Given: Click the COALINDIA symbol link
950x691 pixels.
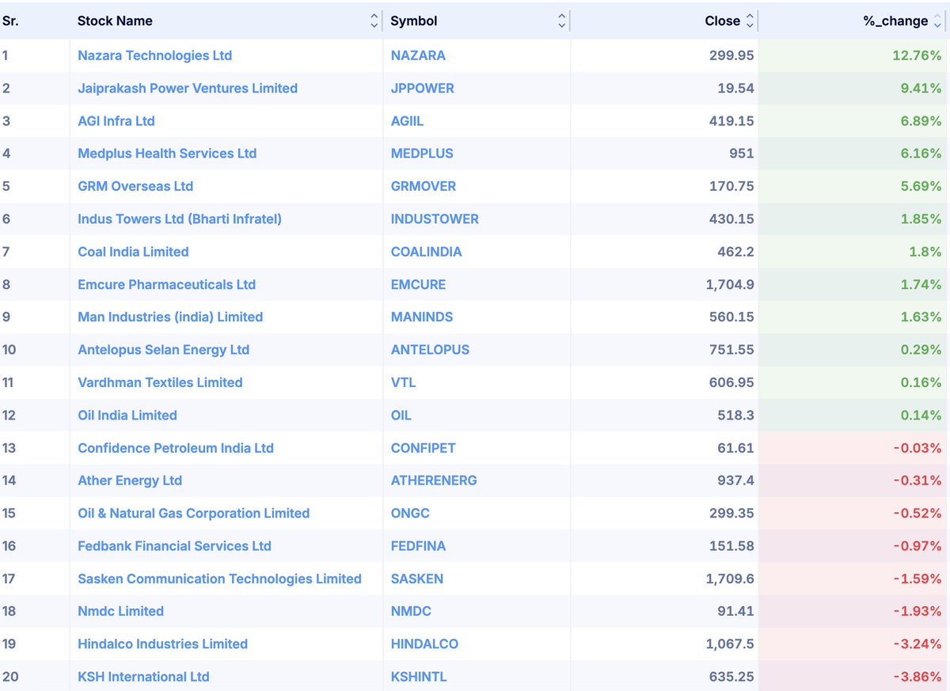Looking at the screenshot, I should pos(427,252).
